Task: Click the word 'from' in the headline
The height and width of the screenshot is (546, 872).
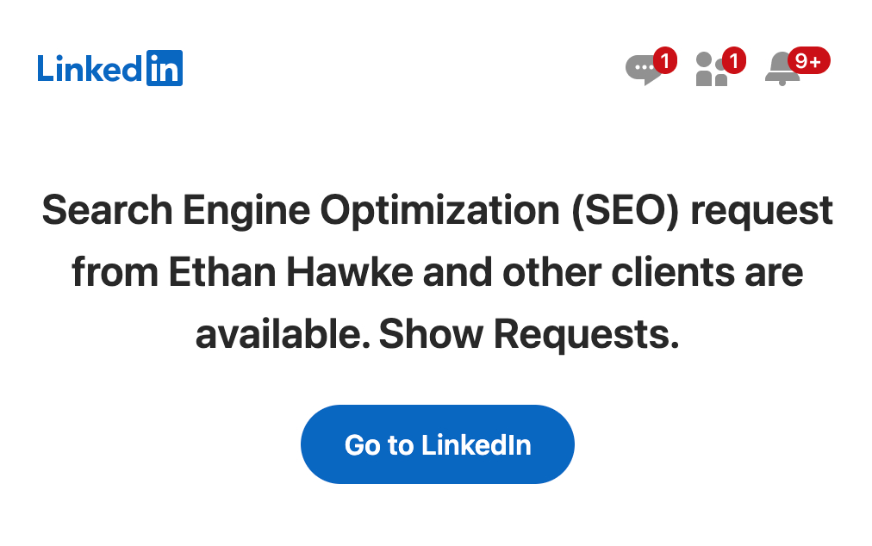Action: click(114, 272)
